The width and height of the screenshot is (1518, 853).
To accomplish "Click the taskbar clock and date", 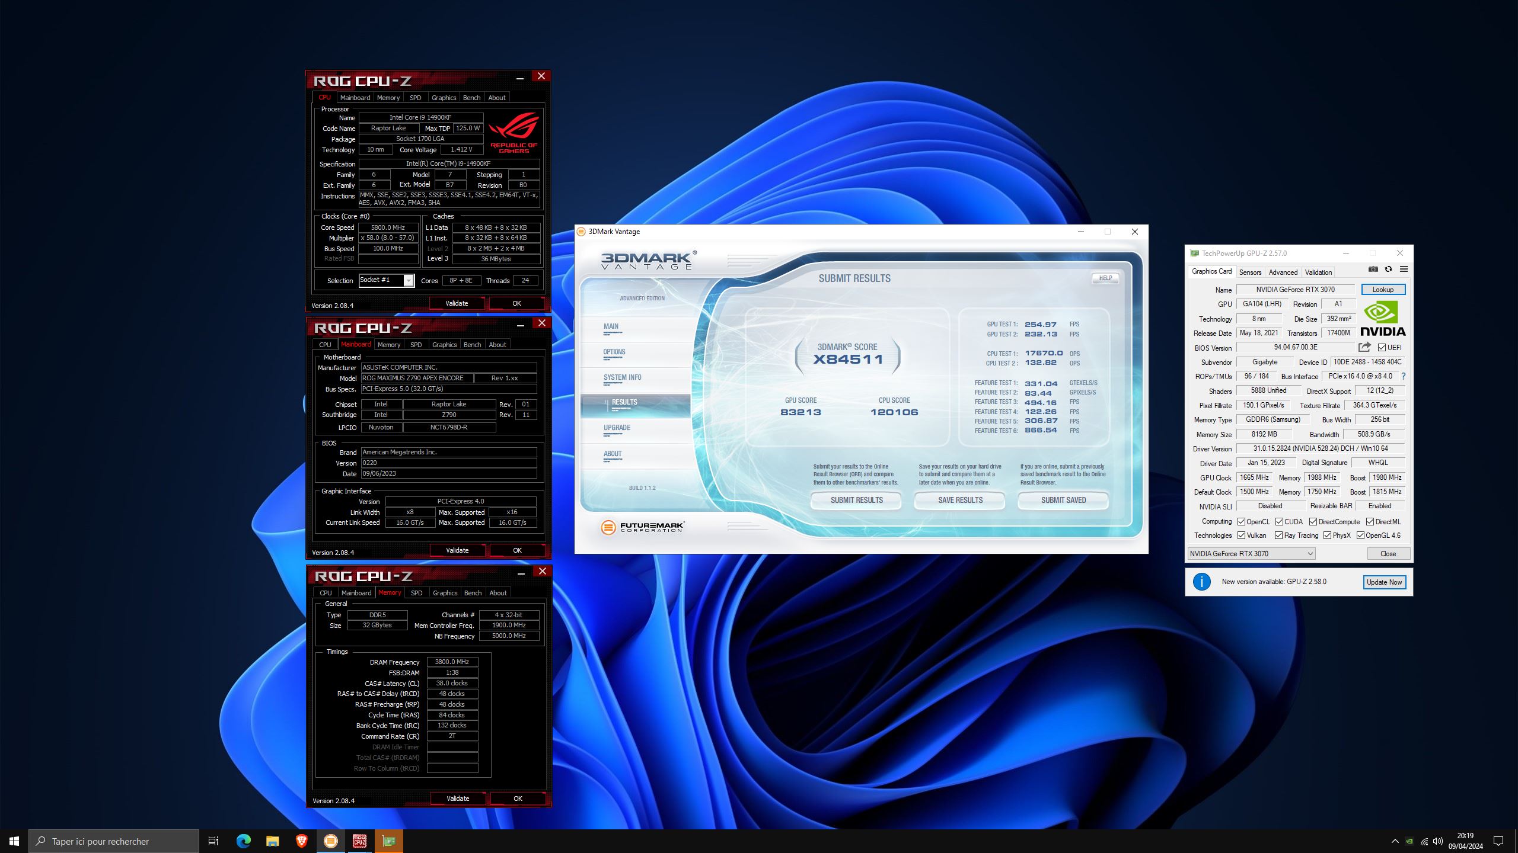I will click(1465, 841).
